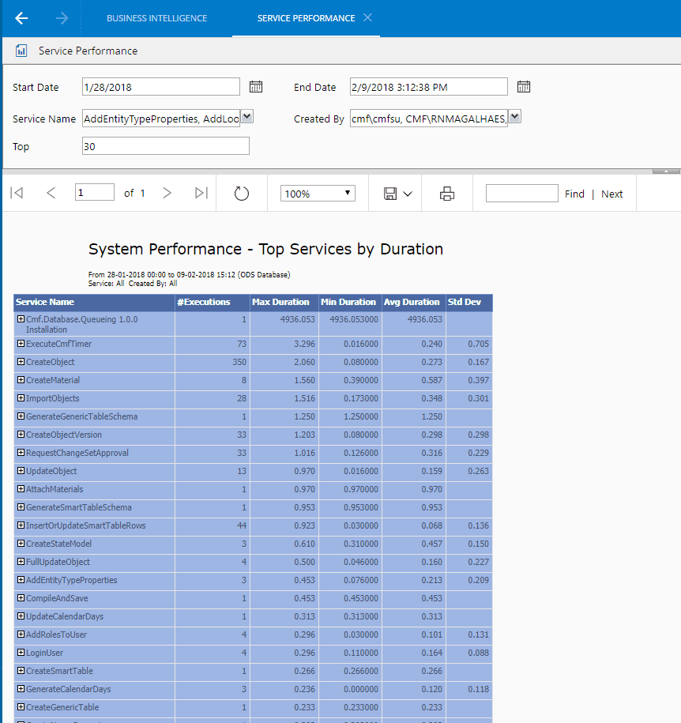Click the back arrow navigation icon

click(21, 18)
